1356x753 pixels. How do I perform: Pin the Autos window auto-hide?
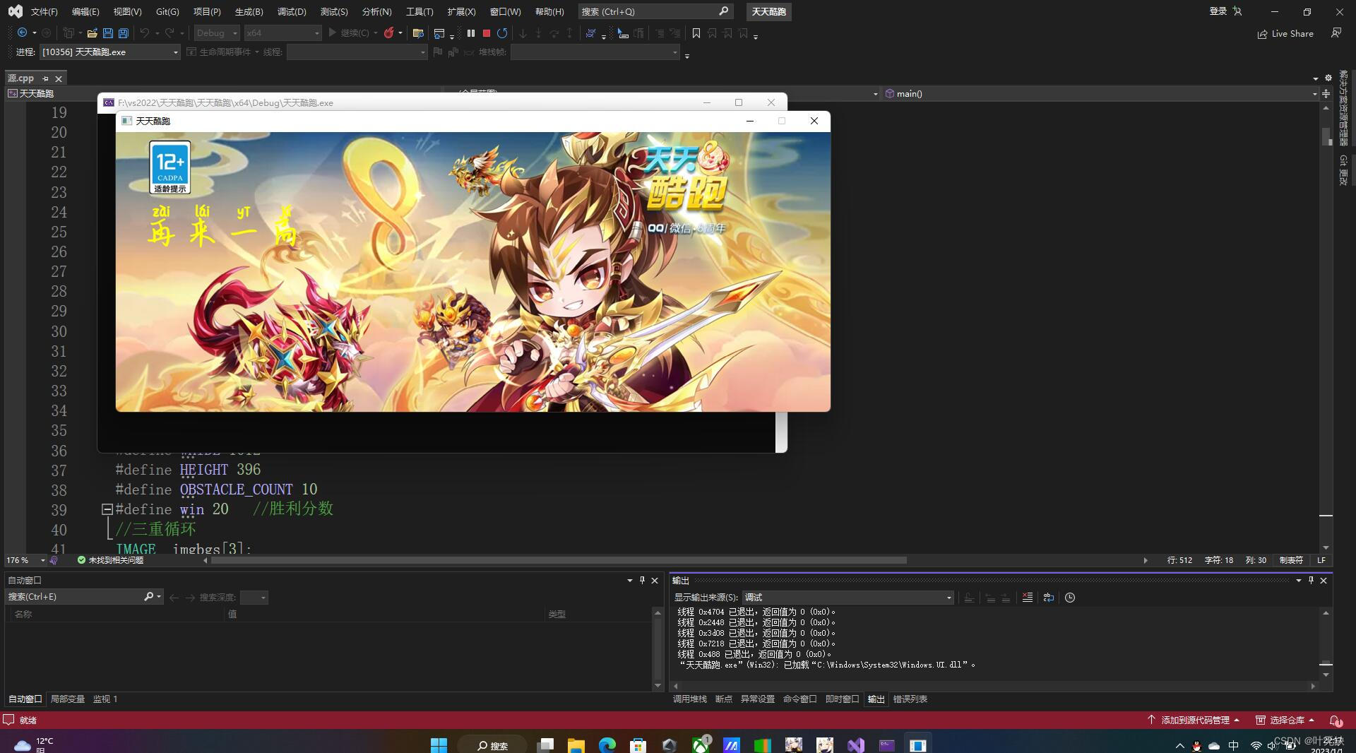642,580
